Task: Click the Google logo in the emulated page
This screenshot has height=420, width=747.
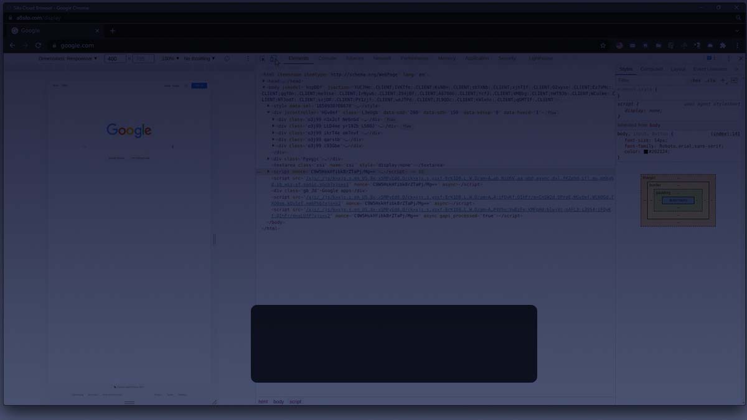Action: [x=129, y=130]
